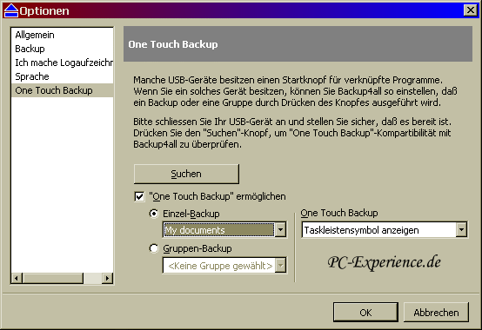Click the Optionen title bar app icon
Image resolution: width=482 pixels, height=330 pixels.
11,10
